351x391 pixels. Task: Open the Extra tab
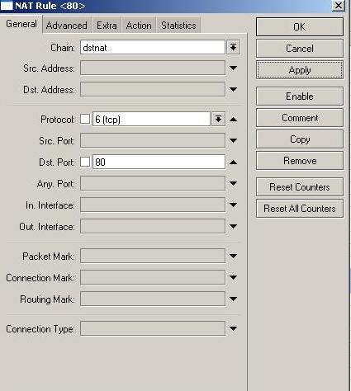[x=107, y=26]
